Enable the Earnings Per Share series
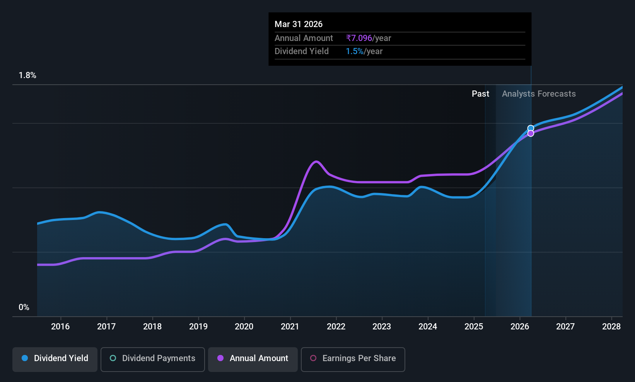This screenshot has width=635, height=382. point(353,359)
